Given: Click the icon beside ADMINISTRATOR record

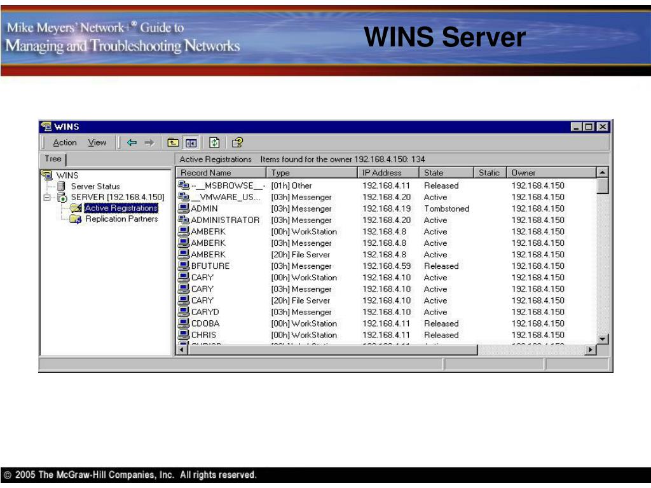Looking at the screenshot, I should click(x=184, y=220).
